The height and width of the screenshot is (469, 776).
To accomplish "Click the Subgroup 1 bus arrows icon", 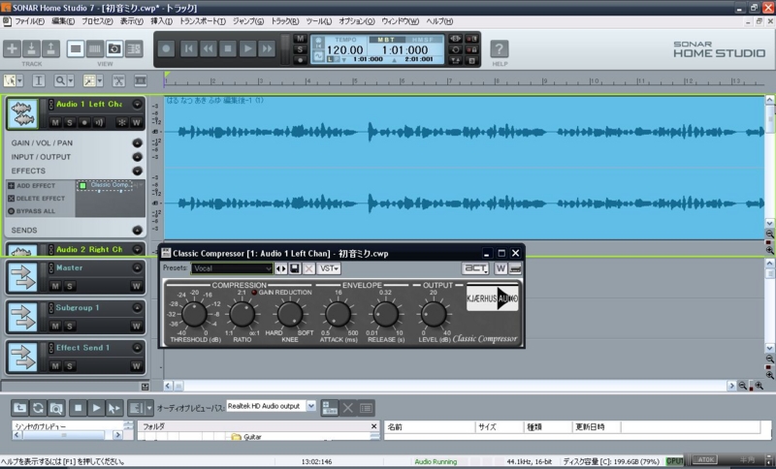I will pos(22,317).
